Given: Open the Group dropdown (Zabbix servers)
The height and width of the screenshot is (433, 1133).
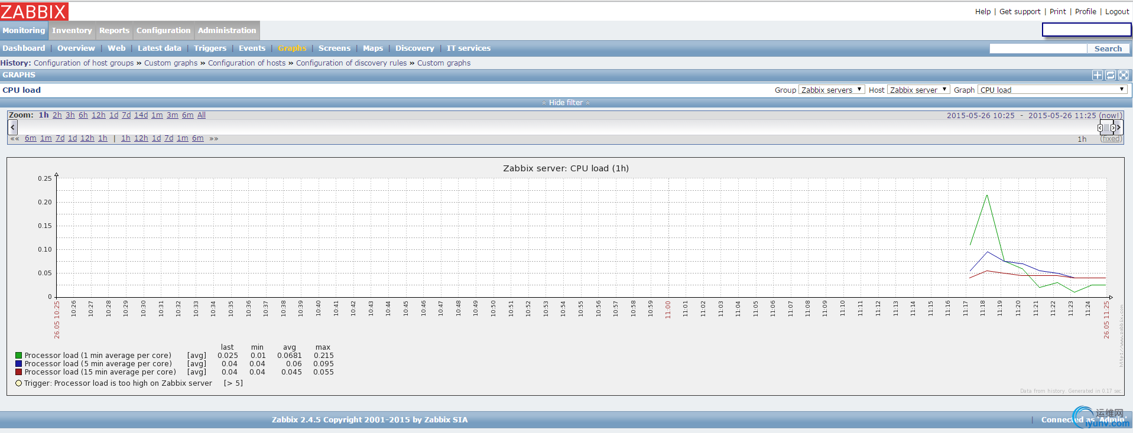Looking at the screenshot, I should pos(832,90).
